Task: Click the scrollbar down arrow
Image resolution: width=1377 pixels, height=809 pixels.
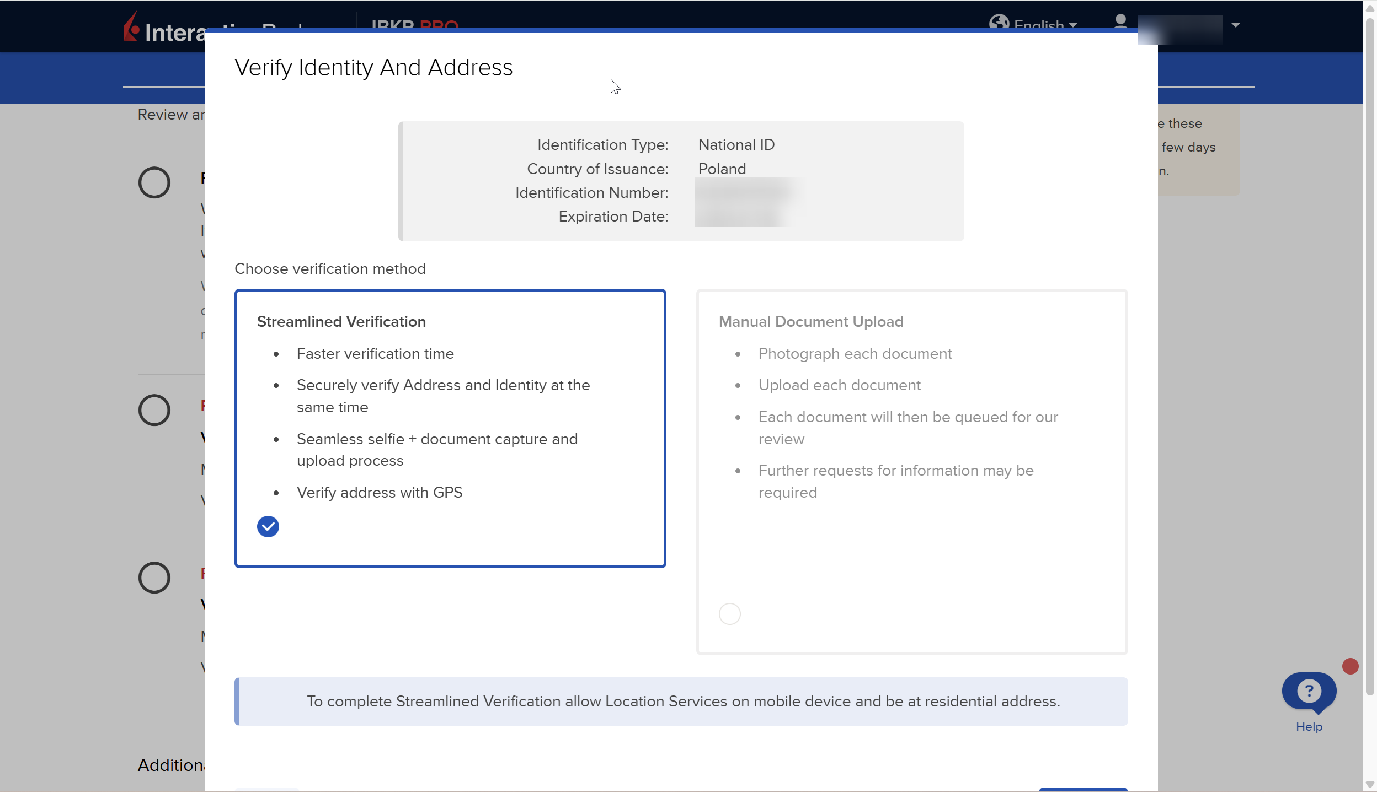Action: point(1370,784)
